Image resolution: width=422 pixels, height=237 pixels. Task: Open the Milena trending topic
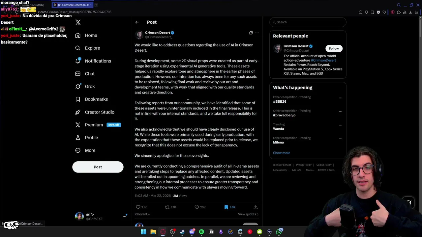click(x=278, y=143)
